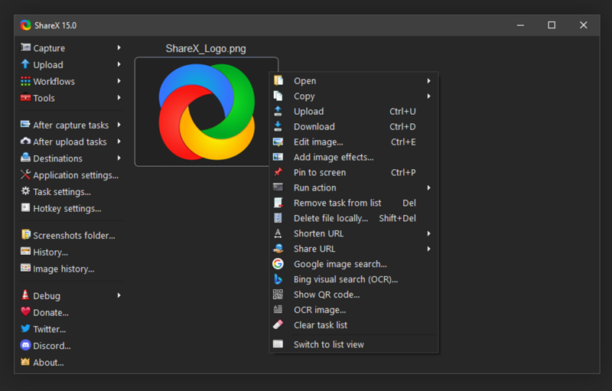Viewport: 612px width, 391px height.
Task: Click the Donate heart icon
Action: point(25,311)
